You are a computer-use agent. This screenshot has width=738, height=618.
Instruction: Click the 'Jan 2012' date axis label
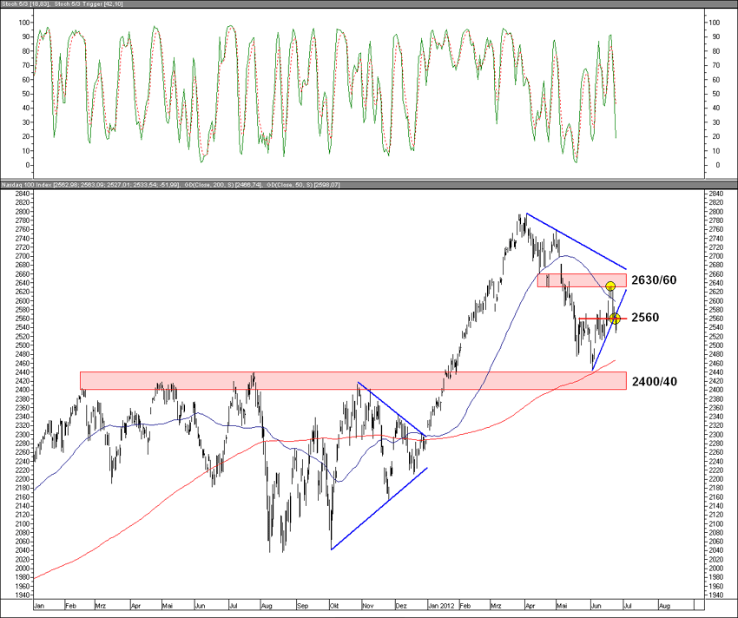[x=442, y=606]
